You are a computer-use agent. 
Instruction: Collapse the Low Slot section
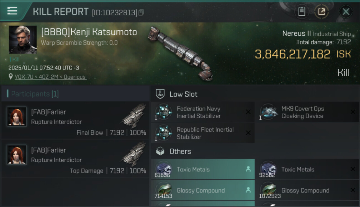(183, 94)
